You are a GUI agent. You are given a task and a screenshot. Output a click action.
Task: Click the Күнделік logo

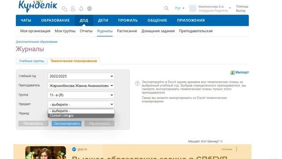click(38, 6)
